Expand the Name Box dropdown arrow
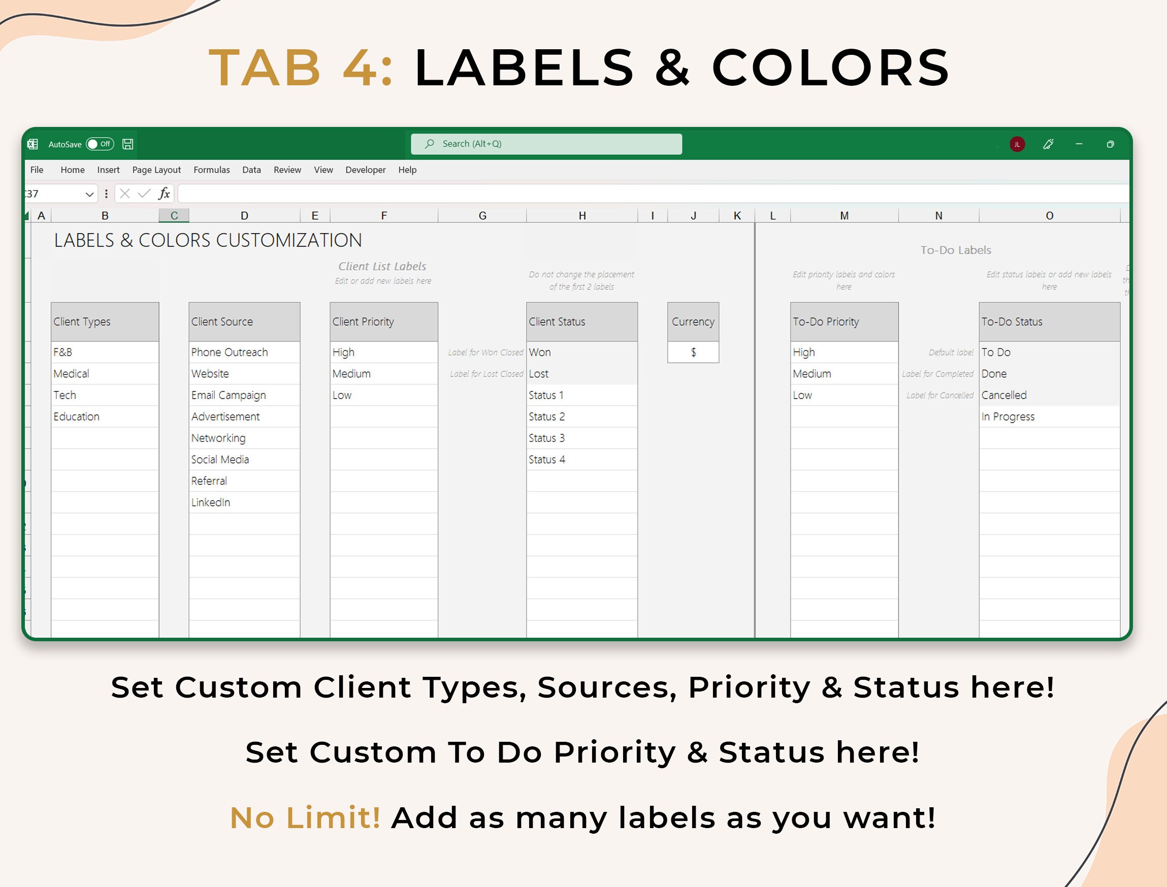 [89, 193]
